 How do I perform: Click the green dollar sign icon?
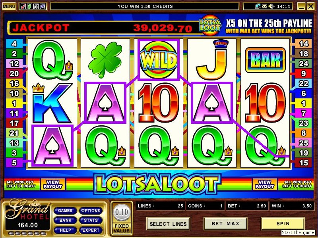29,6
